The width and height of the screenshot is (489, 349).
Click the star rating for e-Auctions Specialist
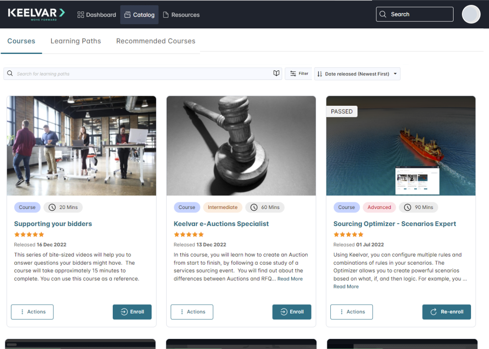click(189, 234)
